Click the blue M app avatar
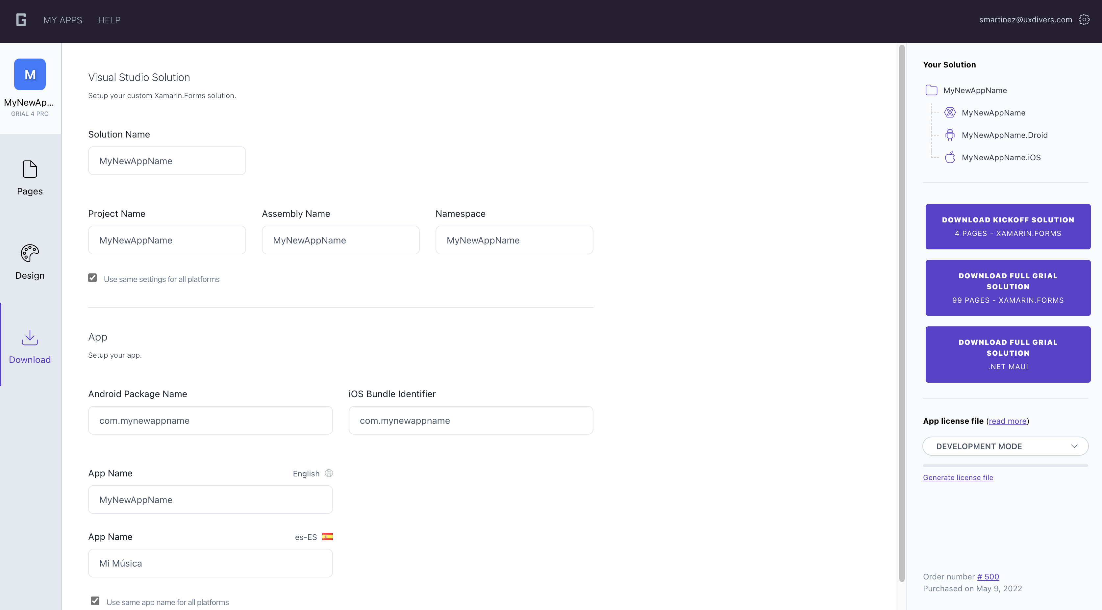The width and height of the screenshot is (1102, 610). pos(30,74)
